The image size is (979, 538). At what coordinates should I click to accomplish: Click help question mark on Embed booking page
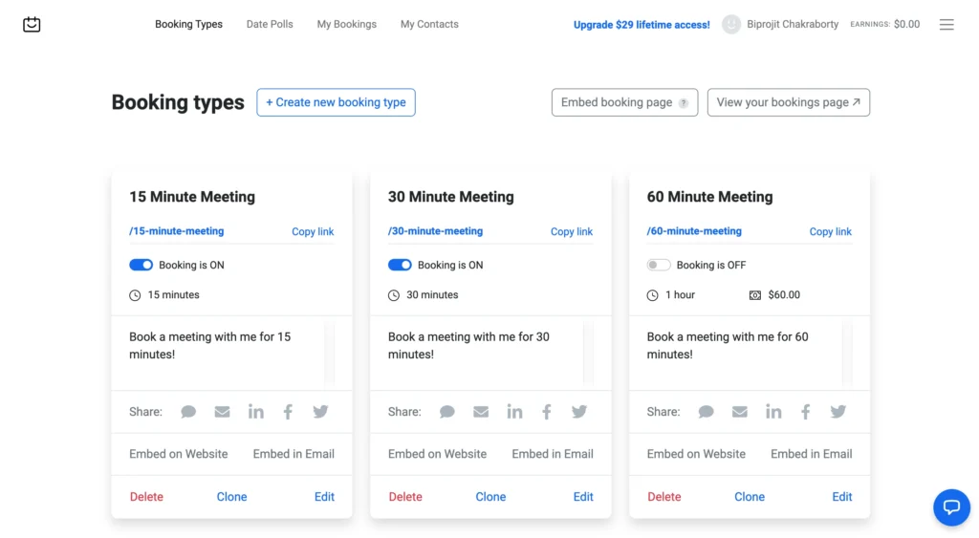684,103
